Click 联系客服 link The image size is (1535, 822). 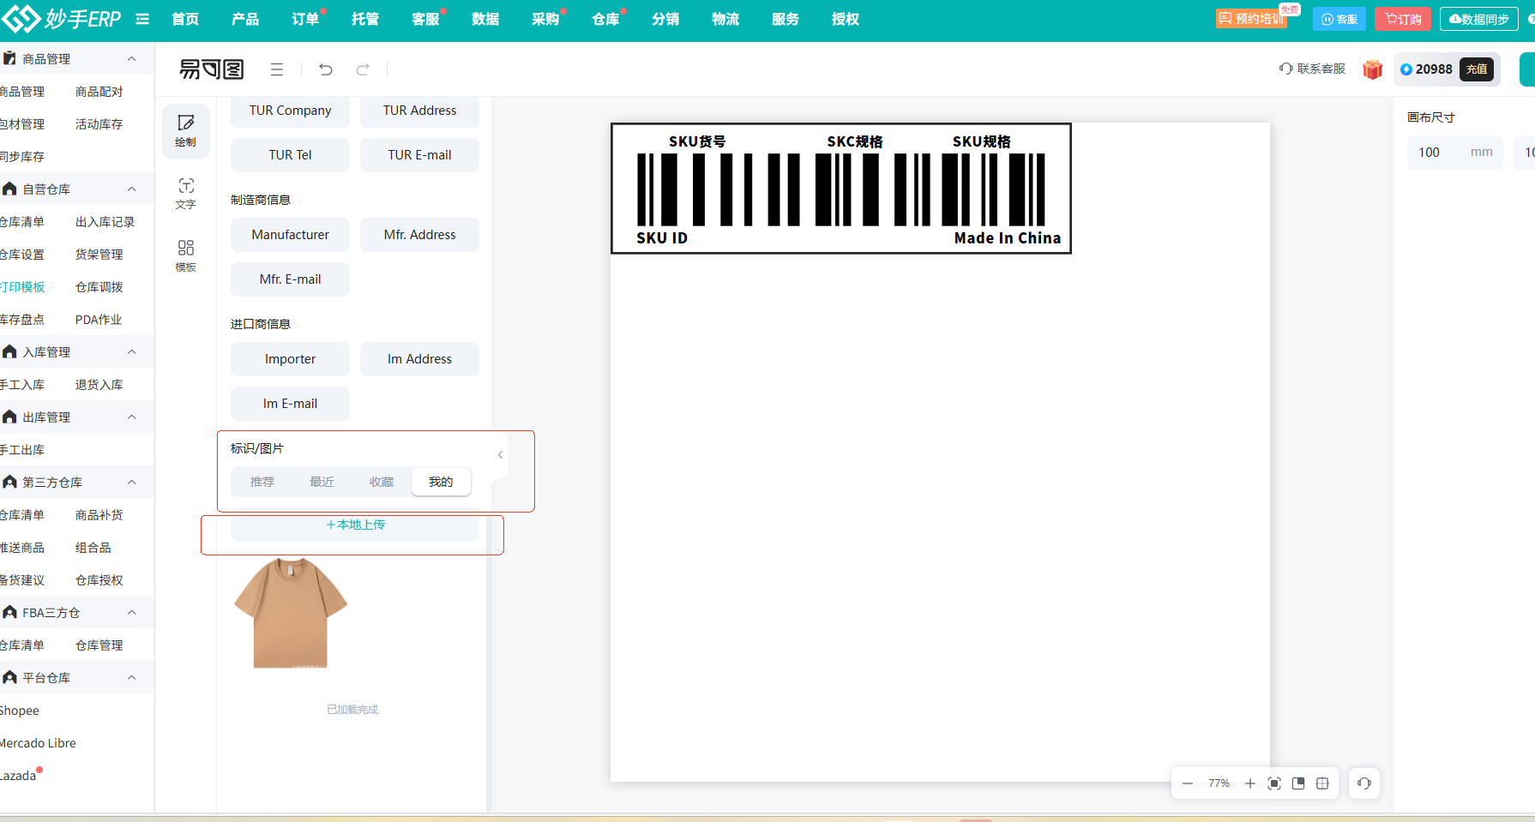point(1312,69)
